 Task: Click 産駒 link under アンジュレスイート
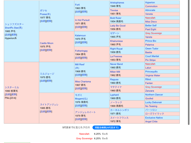84,119
